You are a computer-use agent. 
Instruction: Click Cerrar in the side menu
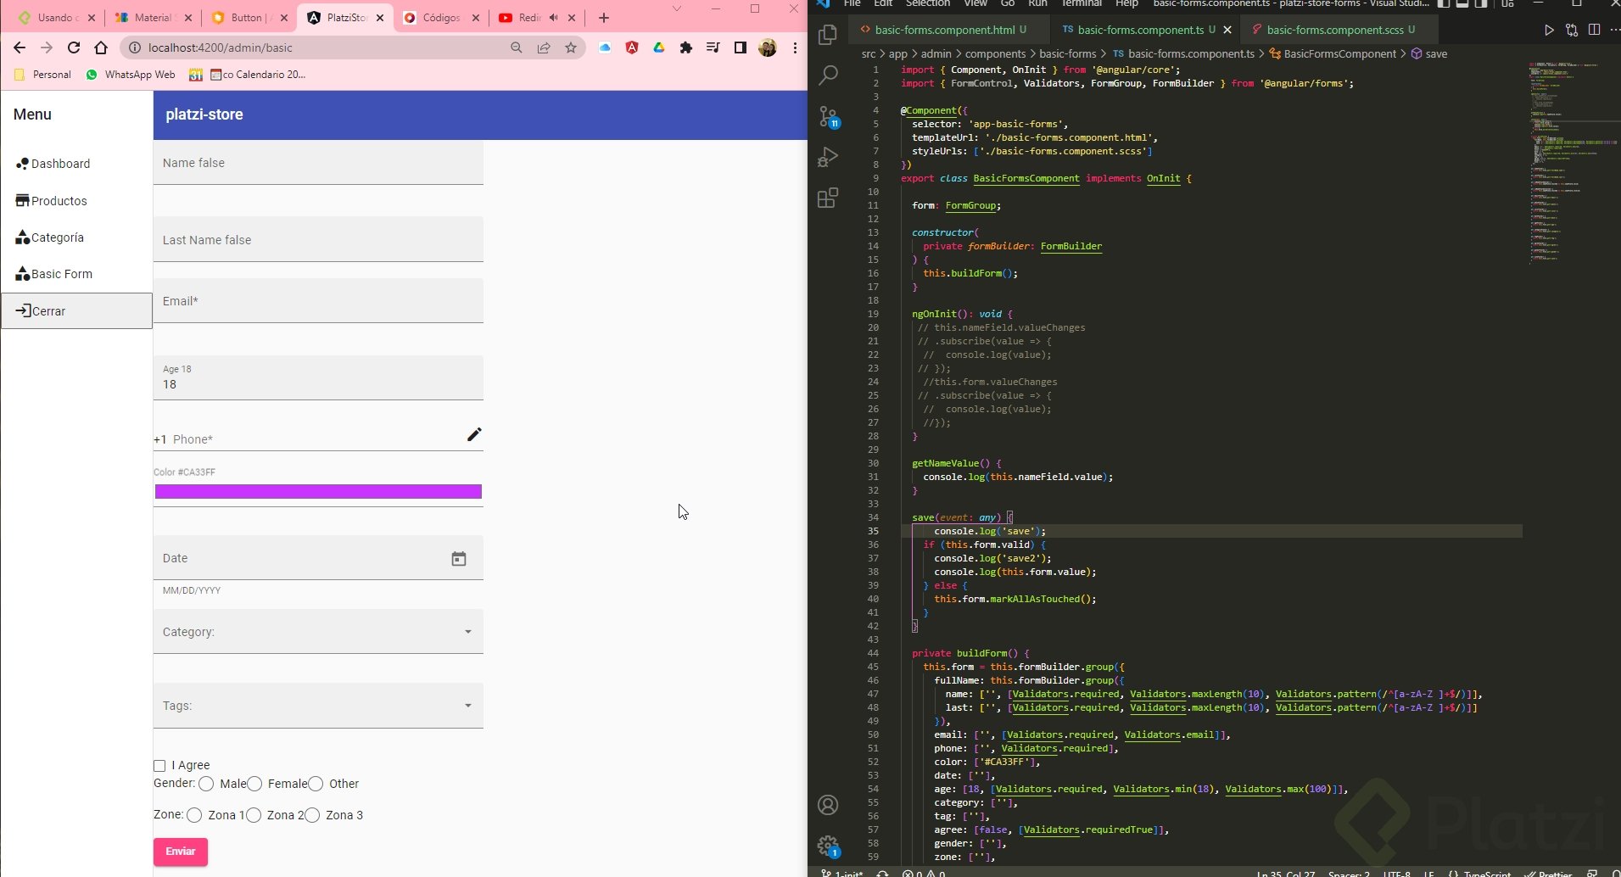point(48,311)
